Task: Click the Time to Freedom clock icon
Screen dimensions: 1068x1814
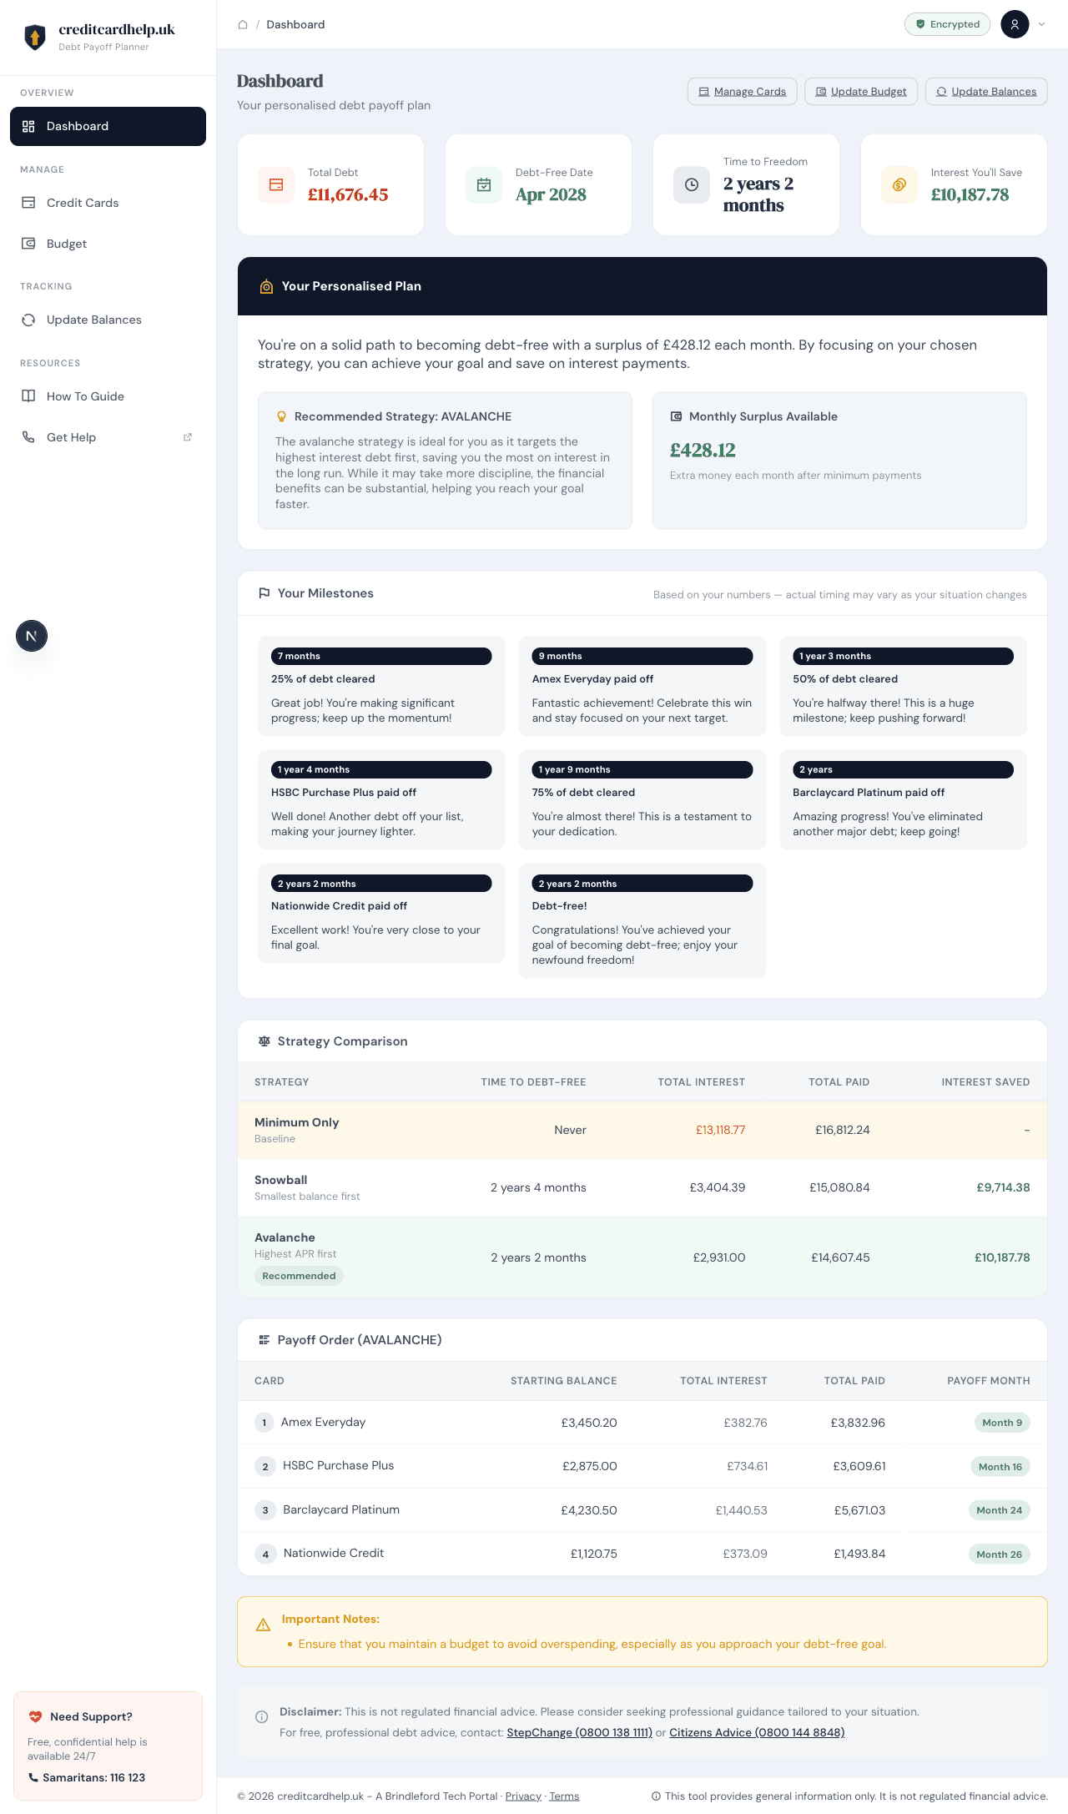Action: pyautogui.click(x=692, y=184)
